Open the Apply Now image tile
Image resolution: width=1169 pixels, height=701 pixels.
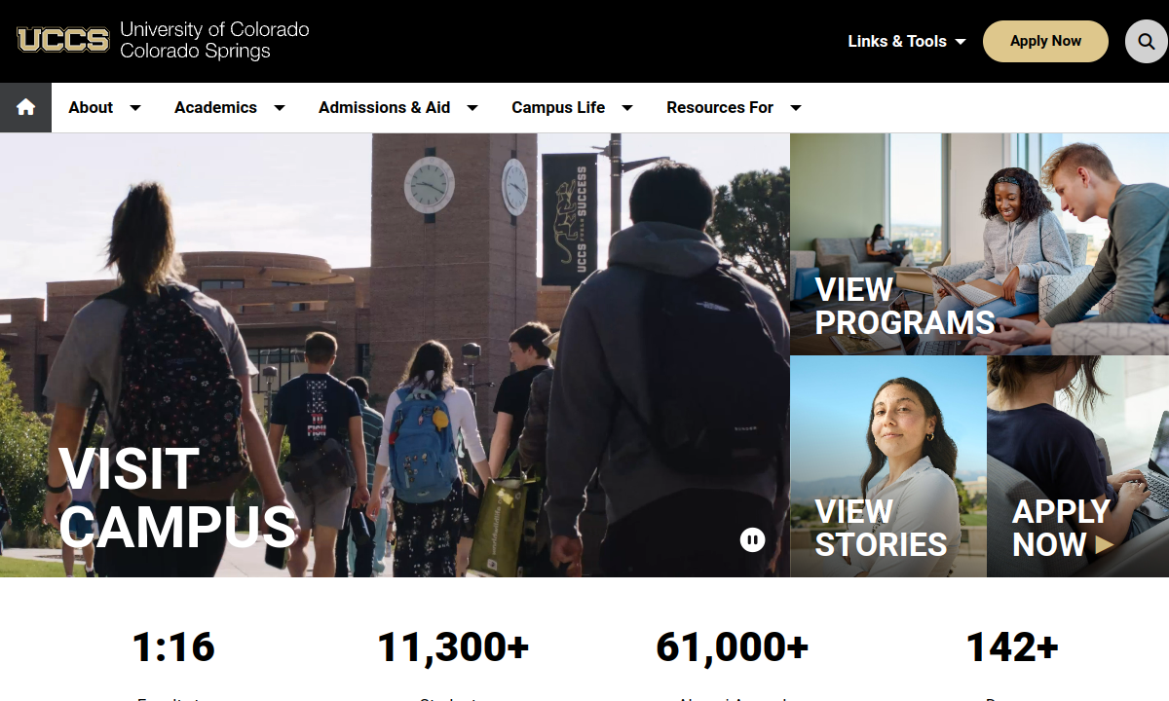tap(1077, 466)
